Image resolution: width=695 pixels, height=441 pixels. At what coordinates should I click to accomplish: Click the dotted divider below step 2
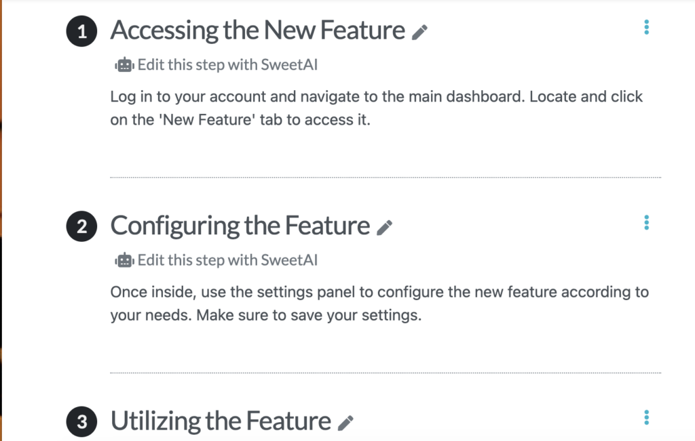tap(386, 373)
